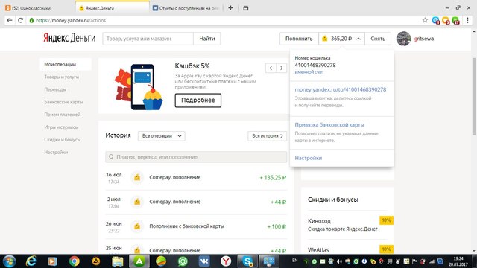Open the browser three-dot menu
Viewport: 477px width, 268px height.
click(467, 20)
